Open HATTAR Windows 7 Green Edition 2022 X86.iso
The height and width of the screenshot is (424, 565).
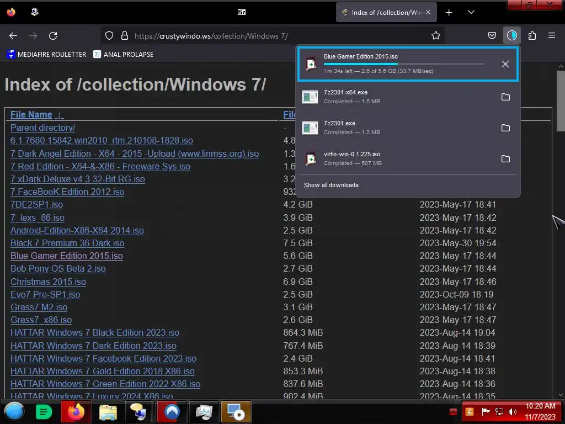[105, 384]
